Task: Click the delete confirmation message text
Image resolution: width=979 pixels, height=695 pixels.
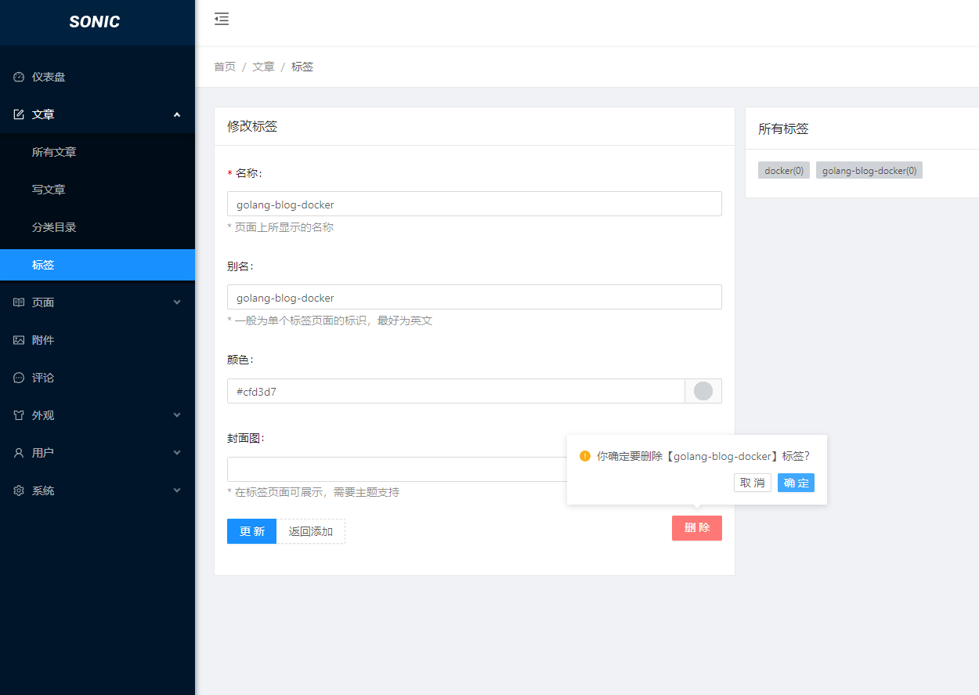Action: [703, 456]
